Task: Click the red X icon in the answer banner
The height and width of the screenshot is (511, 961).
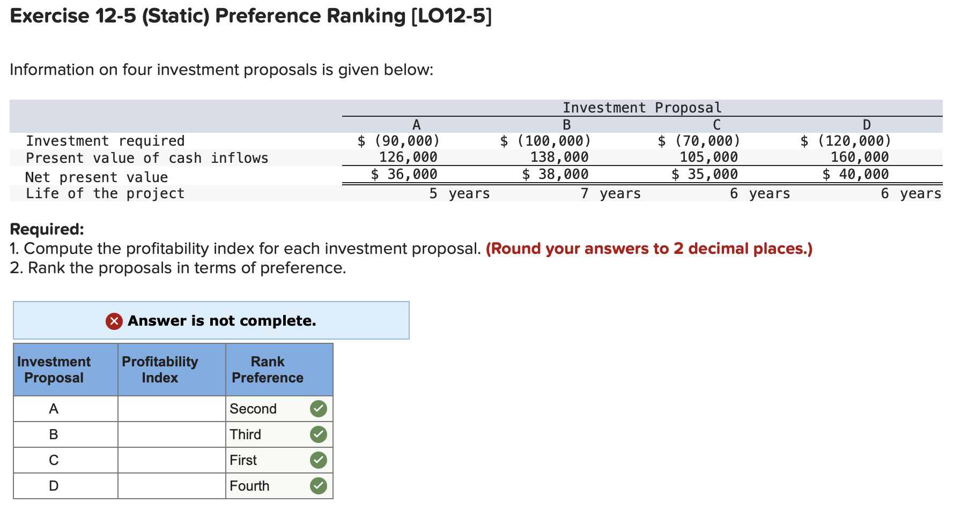Action: [113, 320]
